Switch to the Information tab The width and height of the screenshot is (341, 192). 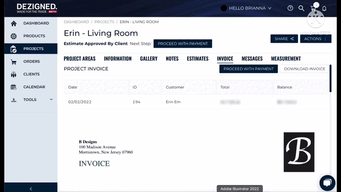(118, 58)
